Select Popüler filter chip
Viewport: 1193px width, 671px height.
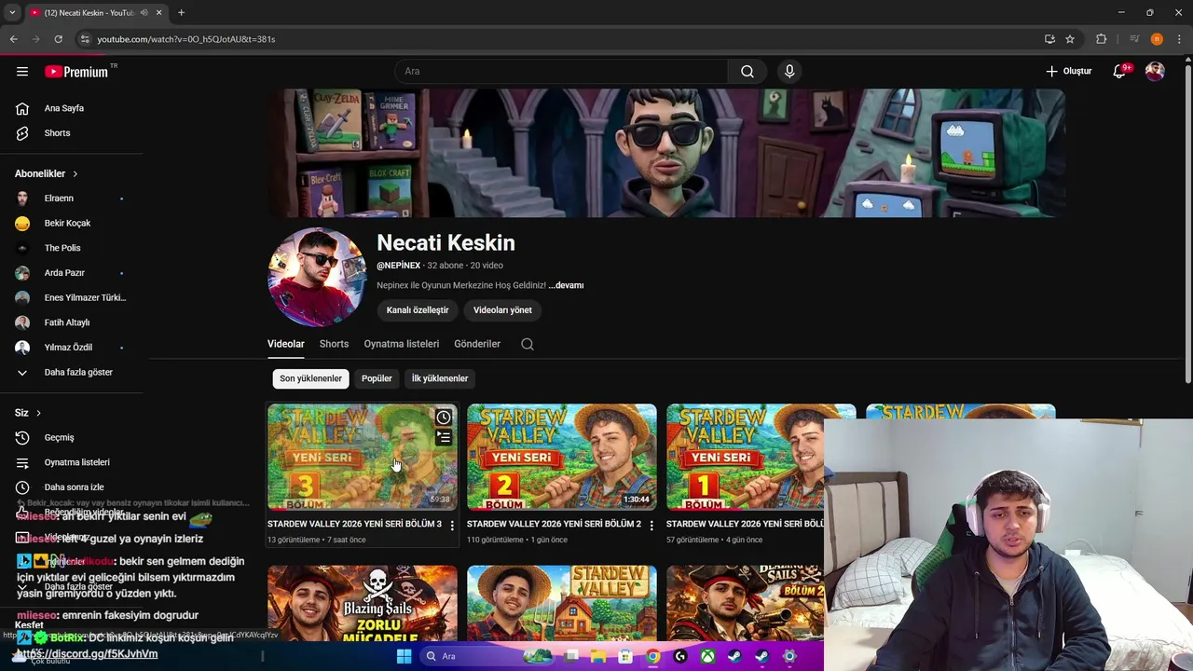pos(377,378)
